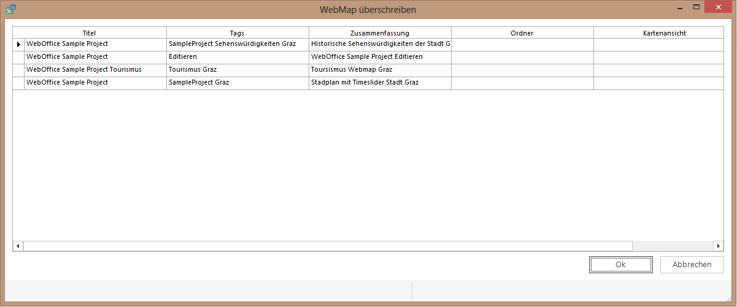Viewport: 737px width, 307px height.
Task: Minimize the WebMap überschreiben window
Action: click(x=679, y=7)
